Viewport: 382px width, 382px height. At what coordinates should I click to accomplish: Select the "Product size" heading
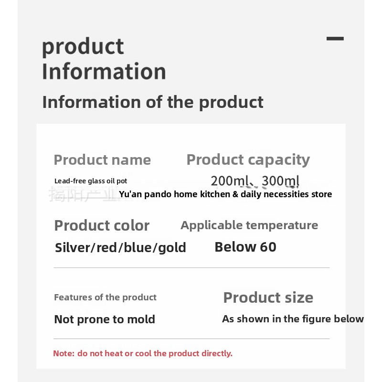[268, 297]
